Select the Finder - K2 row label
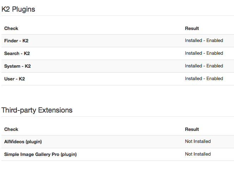This screenshot has width=234, height=169. pyautogui.click(x=16, y=41)
